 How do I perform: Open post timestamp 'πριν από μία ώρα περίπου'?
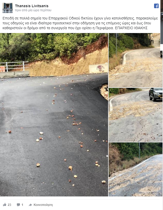point(33,10)
